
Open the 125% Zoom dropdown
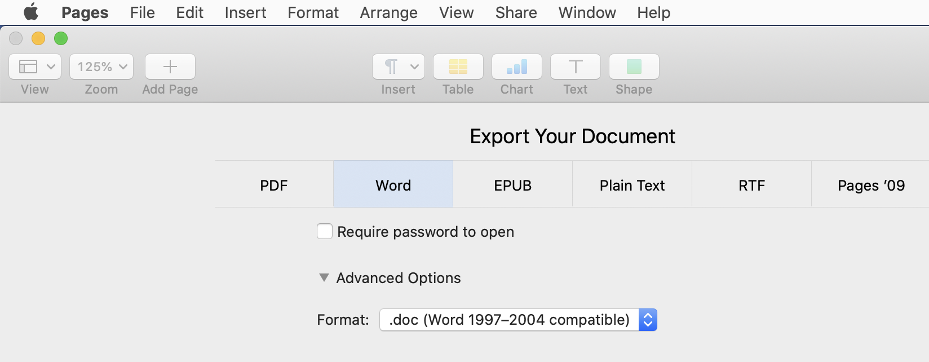tap(101, 67)
